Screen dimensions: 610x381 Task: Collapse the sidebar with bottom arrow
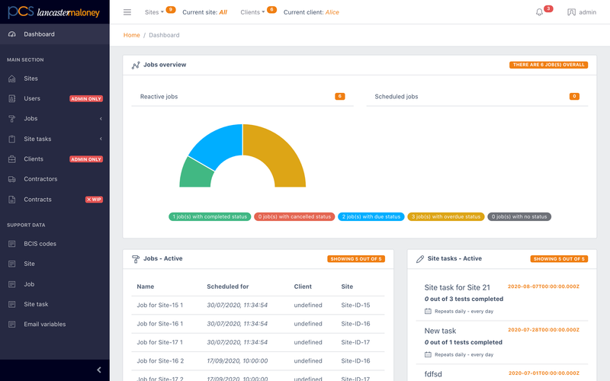(99, 370)
